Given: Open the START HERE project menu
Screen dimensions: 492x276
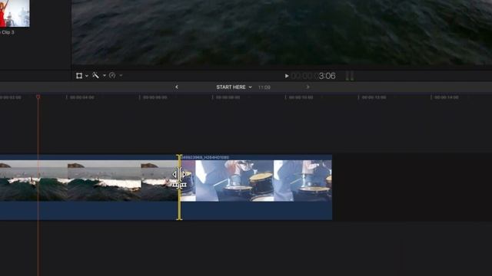Looking at the screenshot, I should (x=234, y=87).
